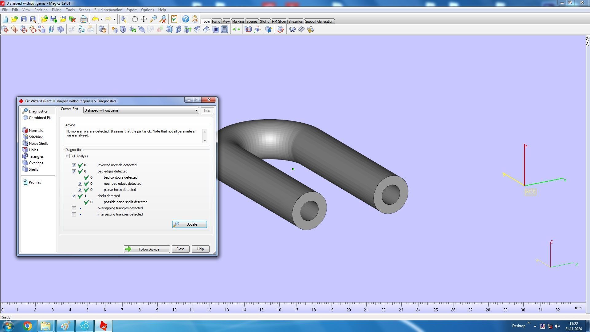Select the Rotate view tool
Image resolution: width=590 pixels, height=332 pixels.
pos(135,19)
